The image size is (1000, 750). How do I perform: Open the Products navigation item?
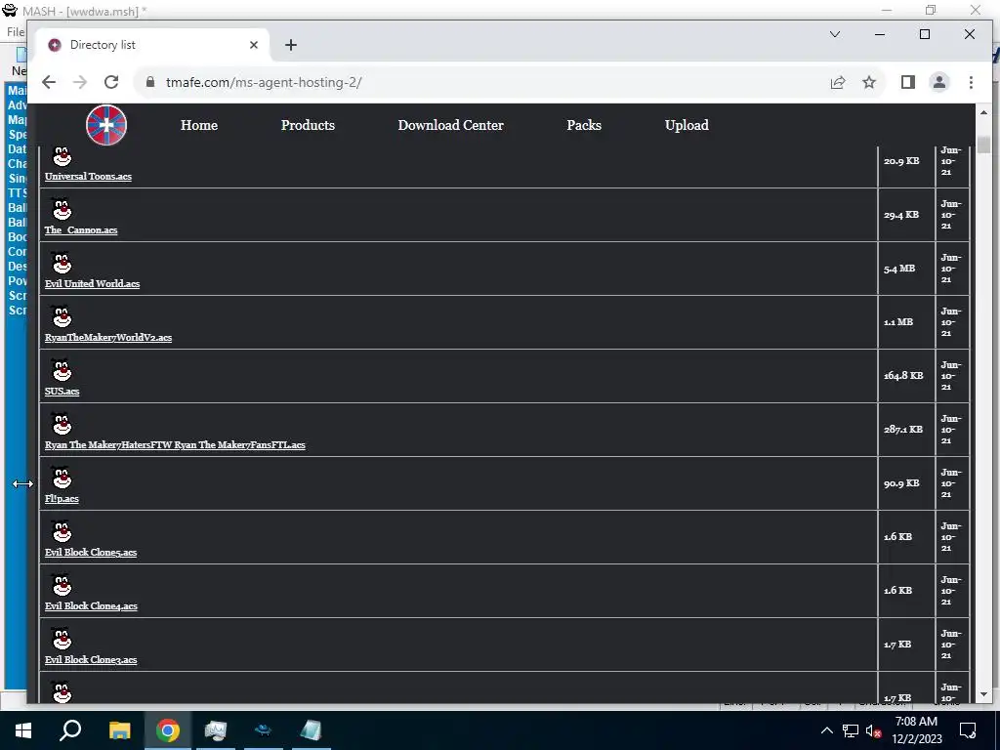[x=308, y=125]
